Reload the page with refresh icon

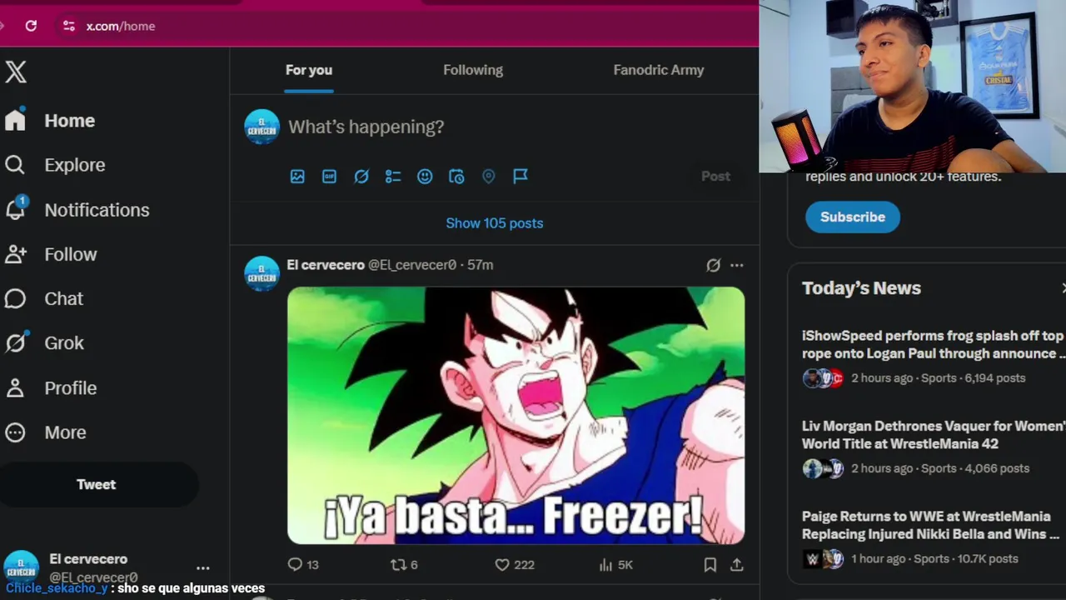[31, 26]
